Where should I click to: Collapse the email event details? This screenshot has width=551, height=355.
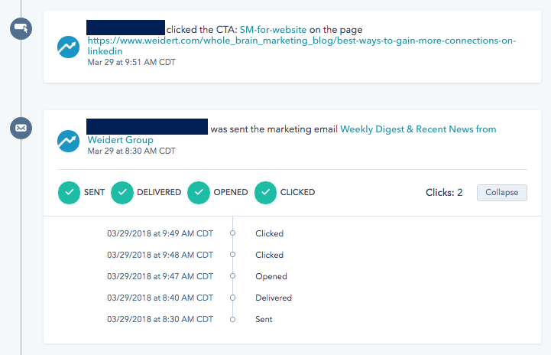[x=502, y=193]
